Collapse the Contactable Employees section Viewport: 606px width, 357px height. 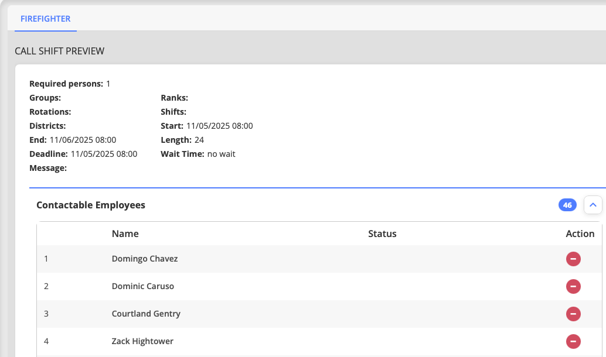[593, 205]
